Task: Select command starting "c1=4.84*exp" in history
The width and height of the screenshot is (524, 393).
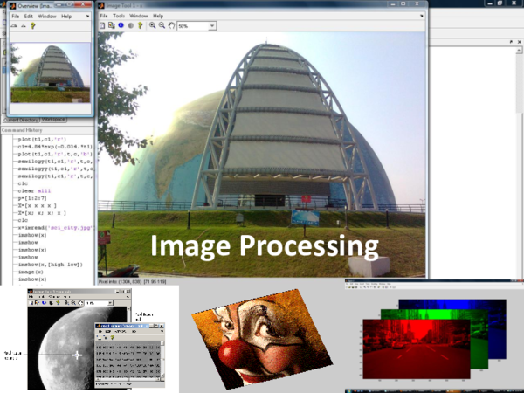Action: (55, 147)
